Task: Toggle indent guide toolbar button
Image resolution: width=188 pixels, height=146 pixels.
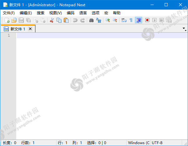Action: click(x=138, y=20)
